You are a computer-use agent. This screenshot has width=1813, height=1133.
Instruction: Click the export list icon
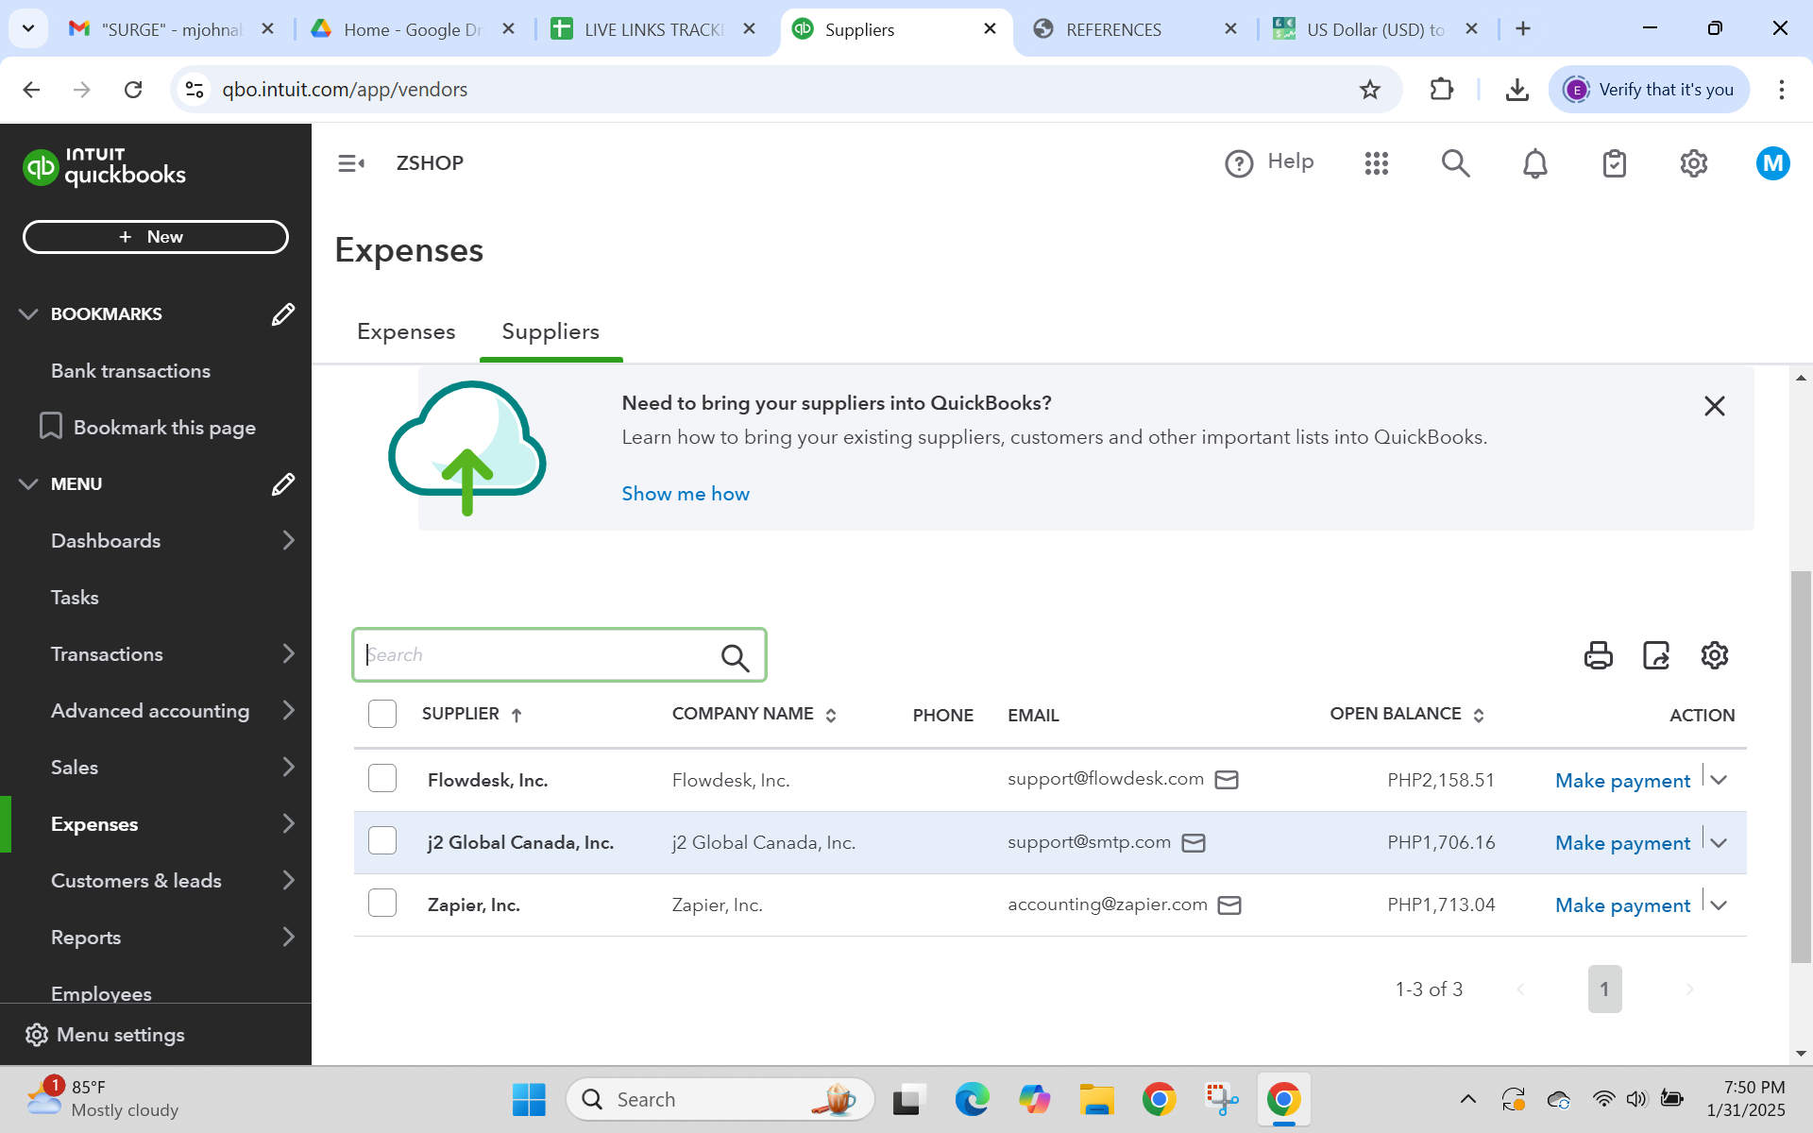point(1656,655)
